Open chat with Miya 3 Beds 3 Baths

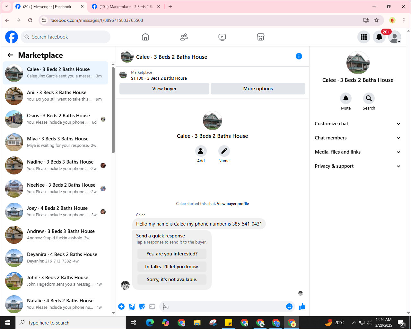tap(55, 142)
